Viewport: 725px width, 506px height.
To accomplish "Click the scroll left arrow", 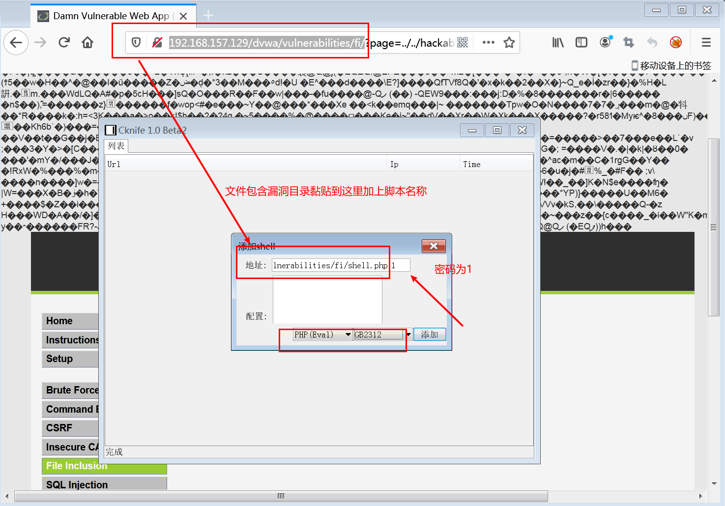I will pos(7,496).
